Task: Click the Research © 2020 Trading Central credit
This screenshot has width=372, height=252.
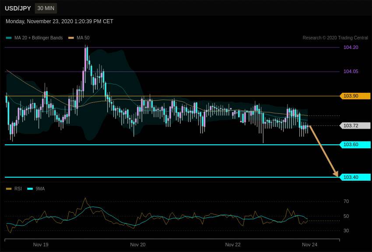Action: (x=335, y=38)
